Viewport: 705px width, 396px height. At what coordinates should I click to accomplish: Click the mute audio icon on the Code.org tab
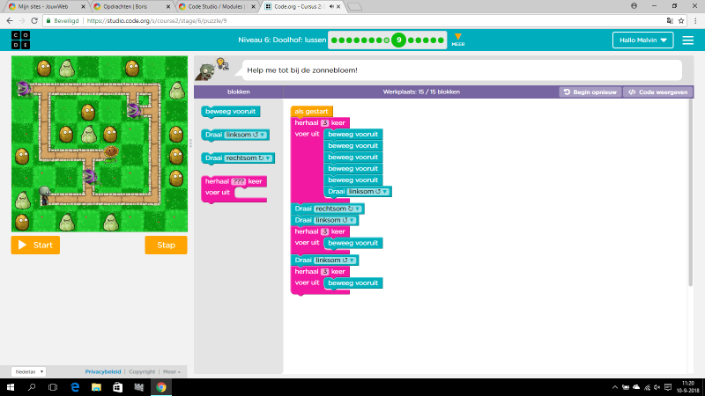click(331, 7)
